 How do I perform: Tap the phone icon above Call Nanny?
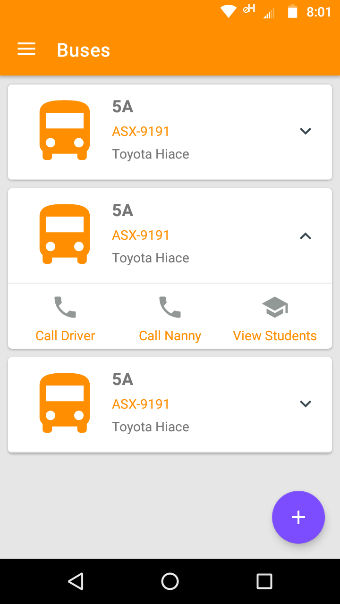[x=170, y=307]
